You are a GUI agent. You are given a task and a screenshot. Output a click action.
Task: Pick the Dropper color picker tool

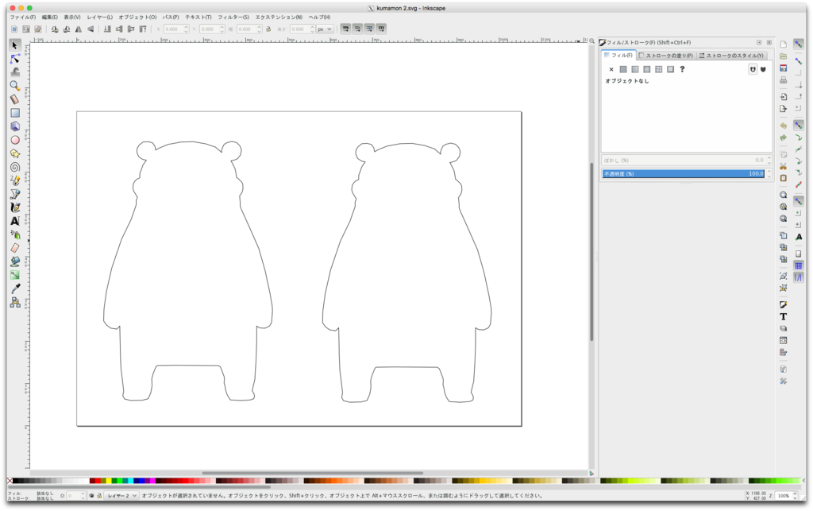coord(15,288)
